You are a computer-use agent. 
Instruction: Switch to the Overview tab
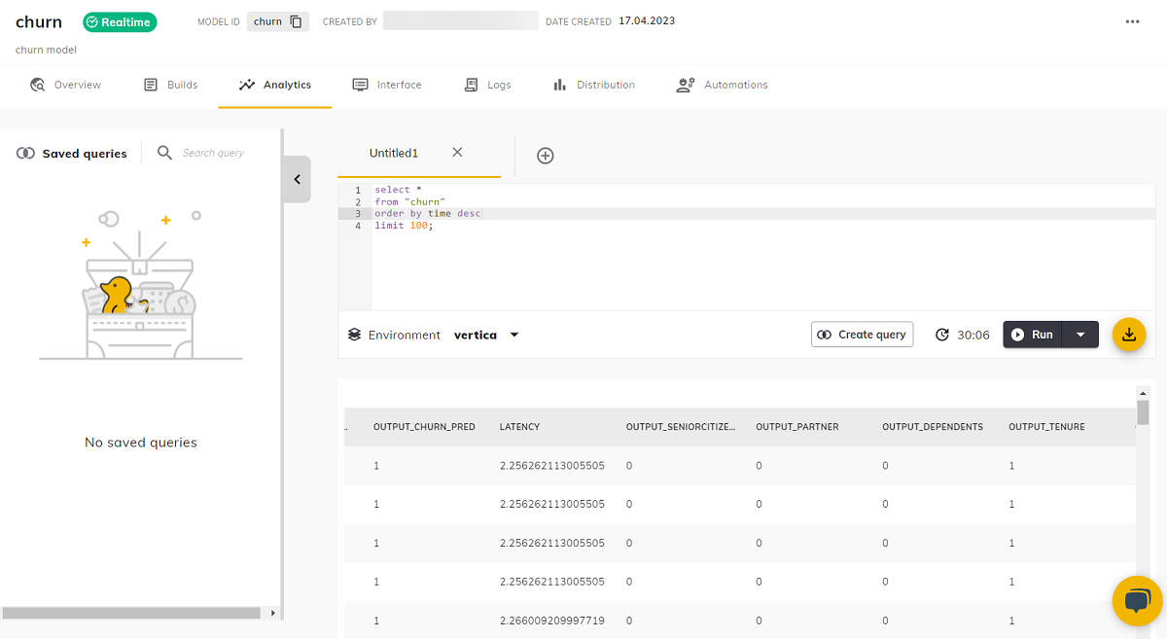point(65,85)
